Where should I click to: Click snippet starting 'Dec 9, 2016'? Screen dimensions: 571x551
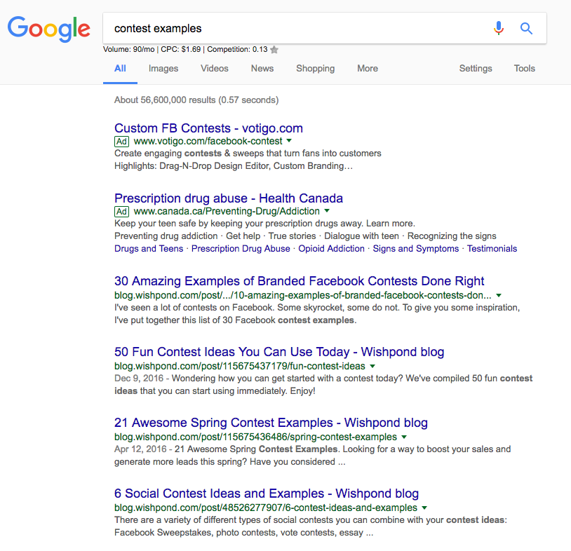pyautogui.click(x=323, y=385)
